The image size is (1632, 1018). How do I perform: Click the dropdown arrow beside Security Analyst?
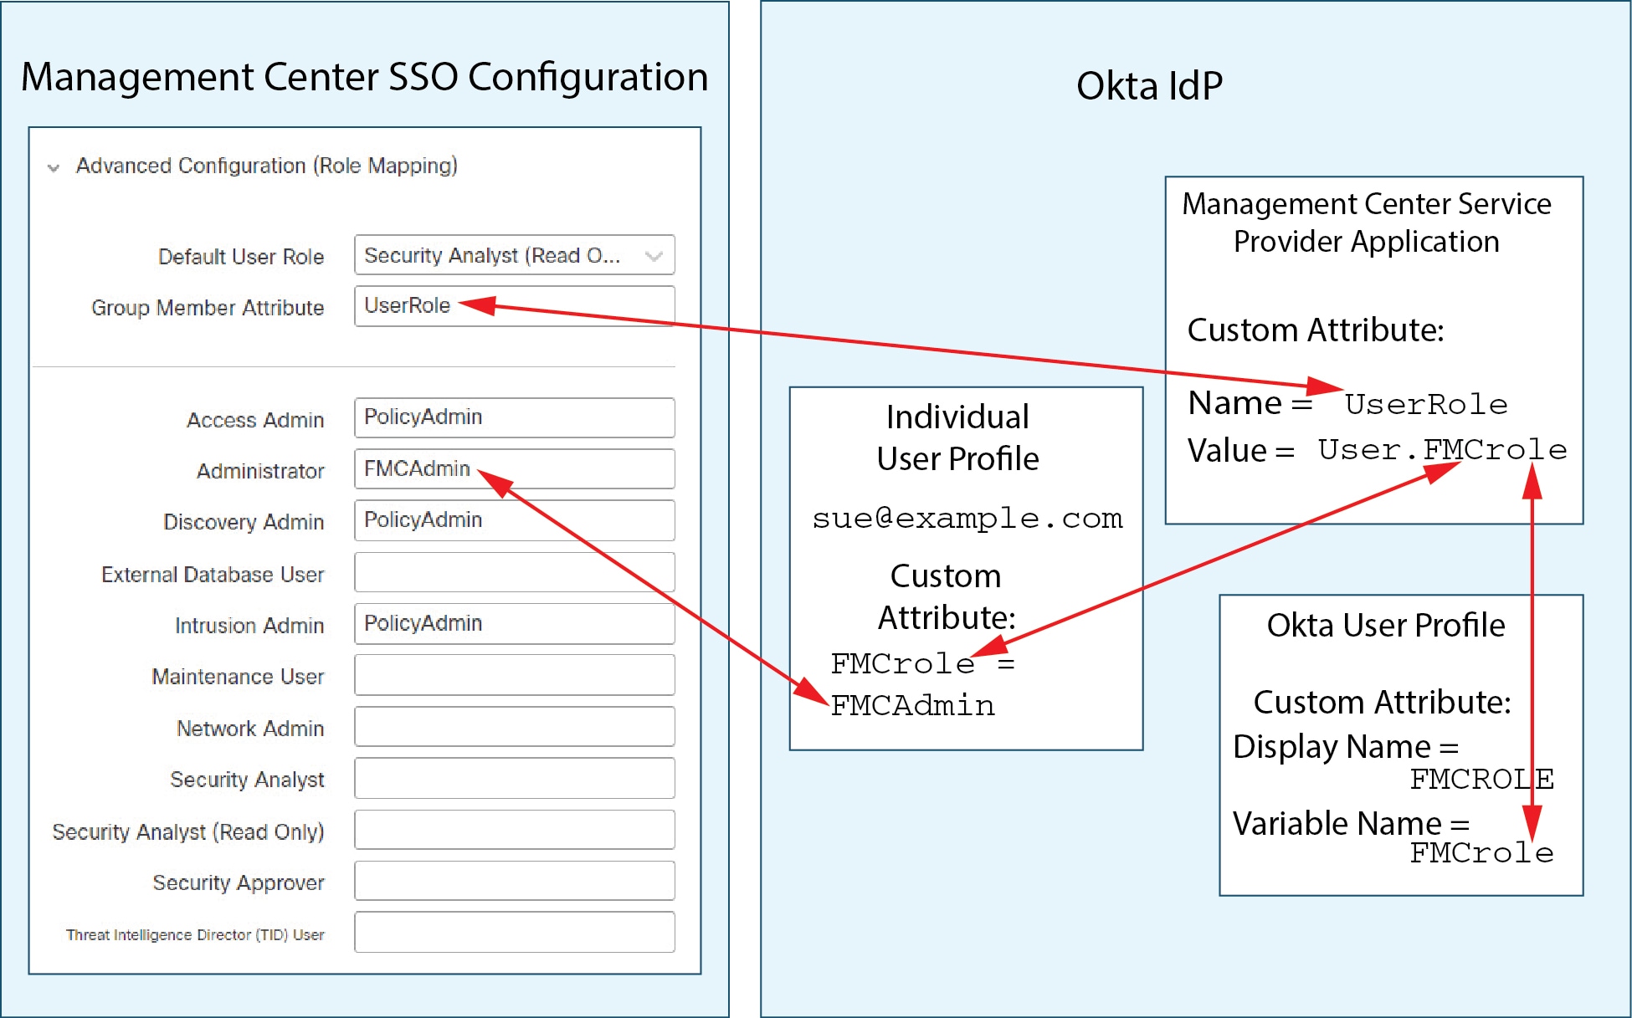coord(654,256)
